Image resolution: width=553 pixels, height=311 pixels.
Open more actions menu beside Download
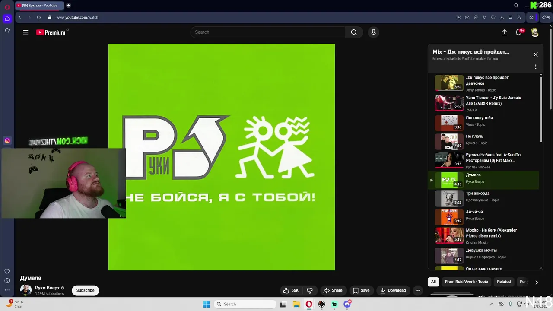click(x=418, y=290)
